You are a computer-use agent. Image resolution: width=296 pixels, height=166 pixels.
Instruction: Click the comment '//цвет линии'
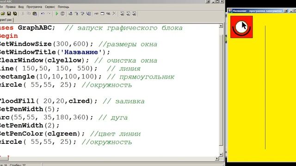(115, 134)
